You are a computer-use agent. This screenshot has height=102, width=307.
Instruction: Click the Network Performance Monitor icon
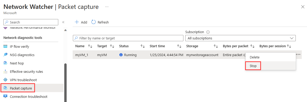click(x=5, y=28)
